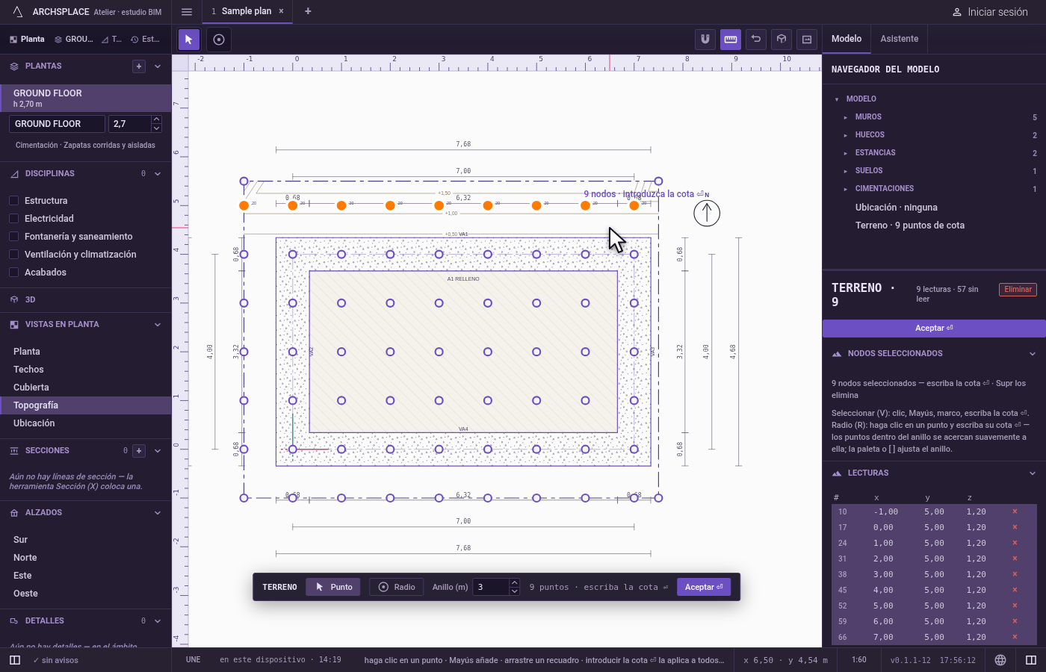Enable the Electricidad discipline checkbox
1046x672 pixels.
pyautogui.click(x=13, y=219)
